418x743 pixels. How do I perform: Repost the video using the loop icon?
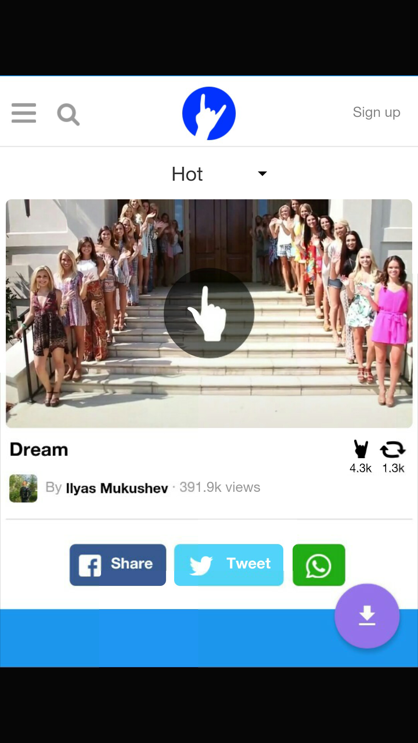(x=393, y=450)
